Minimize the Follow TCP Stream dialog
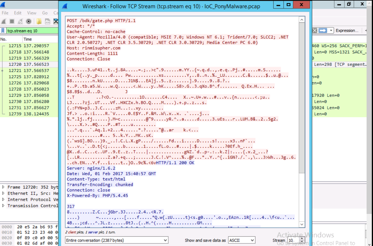This screenshot has height=246, width=373. pyautogui.click(x=279, y=5)
